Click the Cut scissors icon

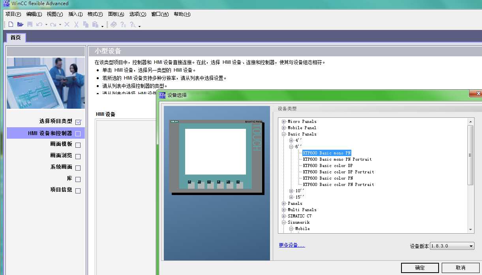(x=76, y=24)
